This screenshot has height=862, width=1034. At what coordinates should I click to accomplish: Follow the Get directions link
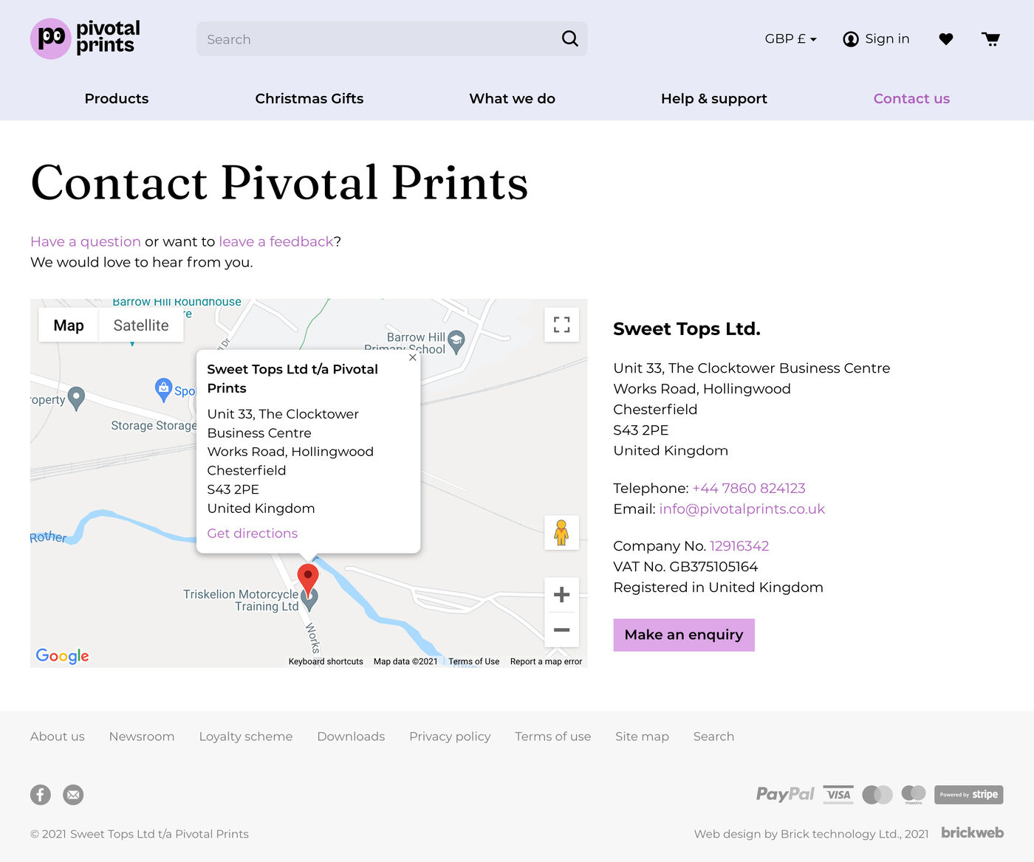(x=252, y=533)
